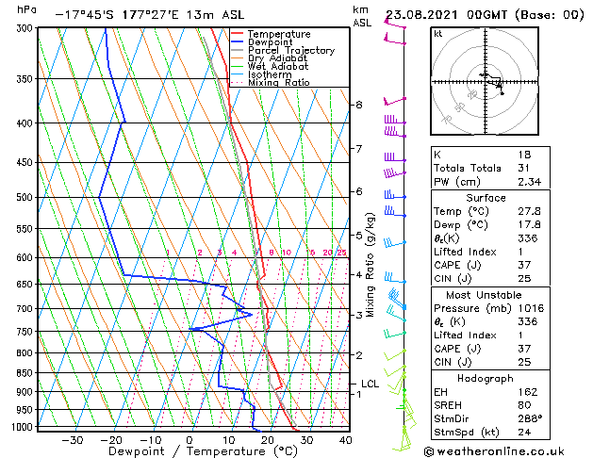Click the Surface section header
593x458 pixels.
coord(486,198)
